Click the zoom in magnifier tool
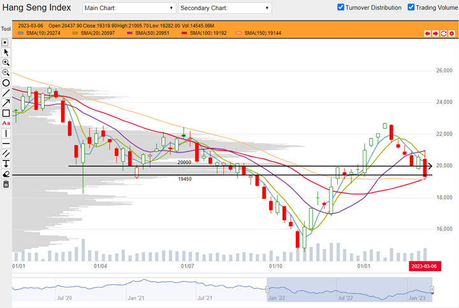 pyautogui.click(x=6, y=62)
